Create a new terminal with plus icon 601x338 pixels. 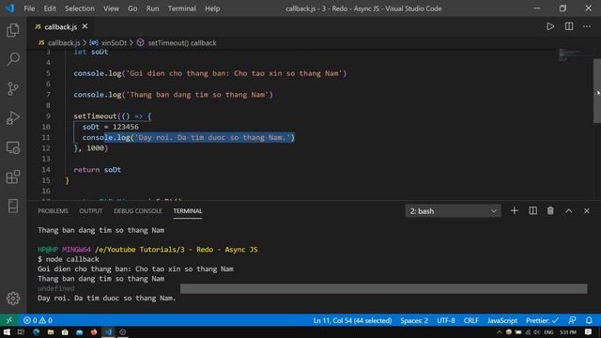[x=515, y=210]
